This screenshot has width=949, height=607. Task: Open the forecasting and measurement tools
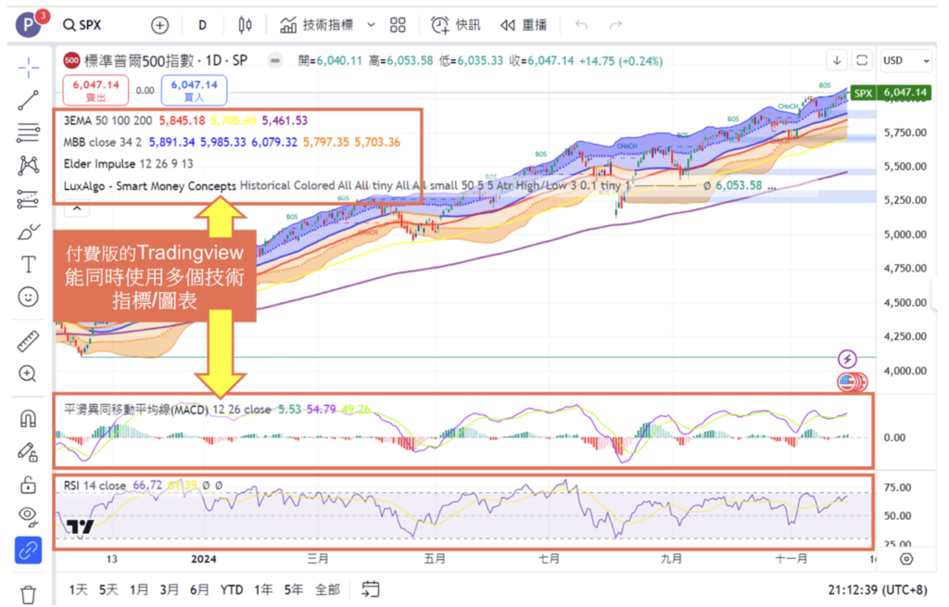click(28, 198)
